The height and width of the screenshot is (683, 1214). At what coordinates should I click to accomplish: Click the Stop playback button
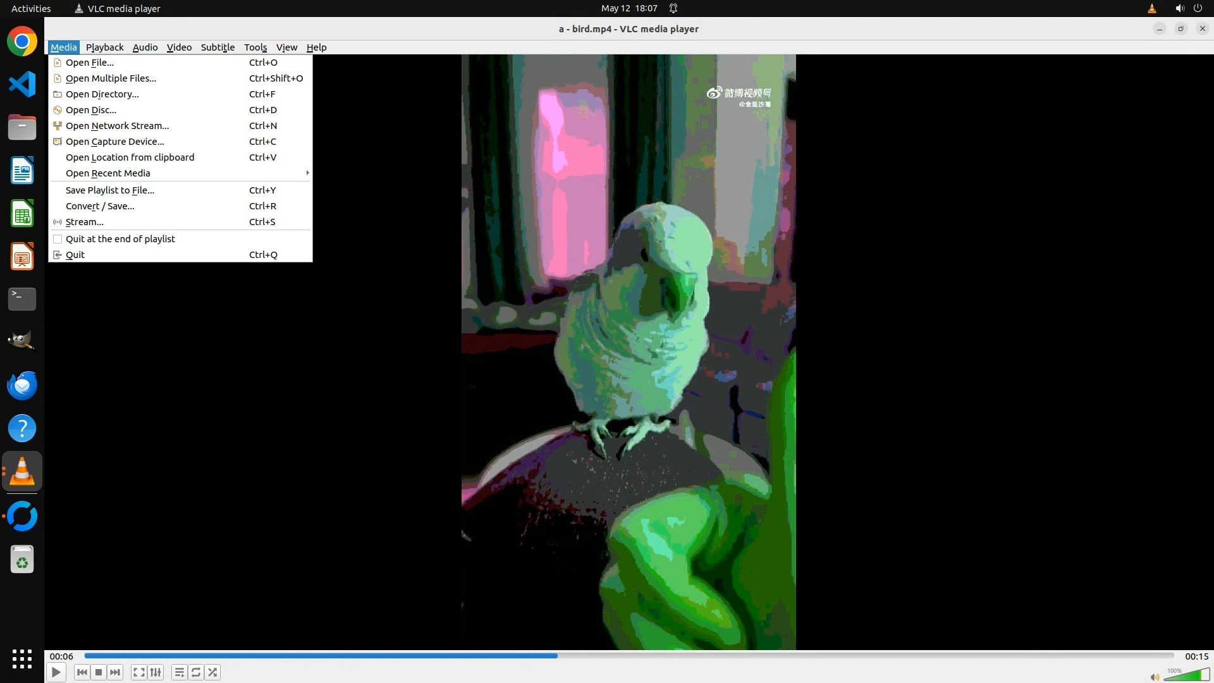(x=99, y=672)
